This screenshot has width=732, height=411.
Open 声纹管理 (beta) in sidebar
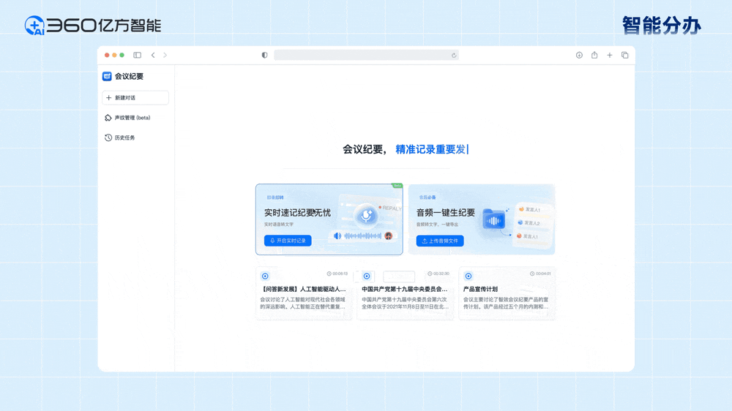pyautogui.click(x=128, y=118)
